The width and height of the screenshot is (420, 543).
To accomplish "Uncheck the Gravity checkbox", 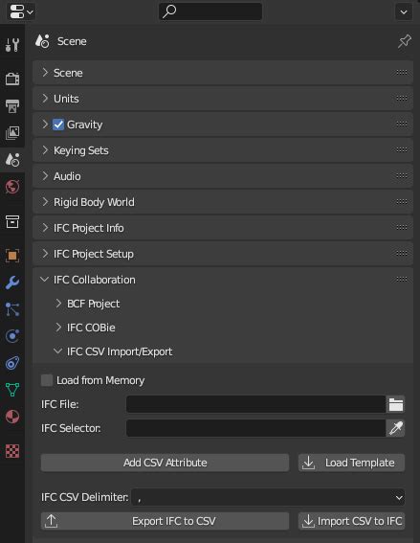I will click(x=58, y=124).
